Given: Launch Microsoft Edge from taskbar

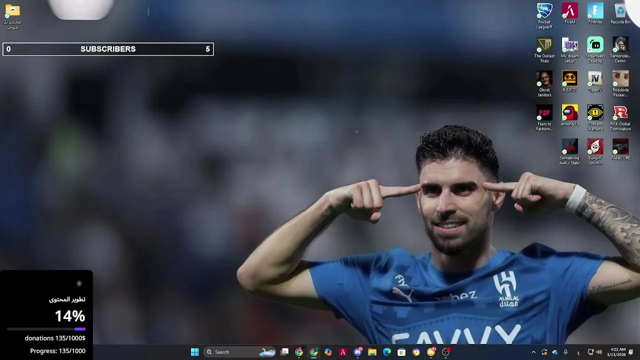Looking at the screenshot, I should (387, 352).
